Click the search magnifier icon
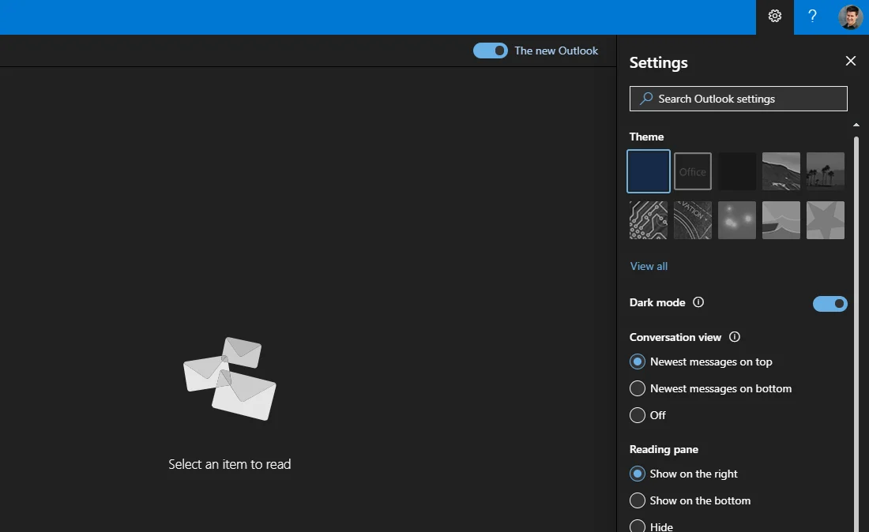 [x=646, y=99]
